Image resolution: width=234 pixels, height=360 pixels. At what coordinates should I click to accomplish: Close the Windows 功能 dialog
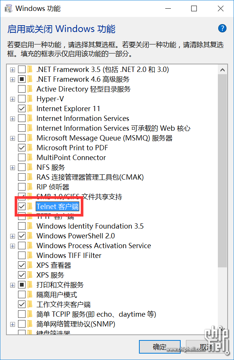[x=220, y=9]
